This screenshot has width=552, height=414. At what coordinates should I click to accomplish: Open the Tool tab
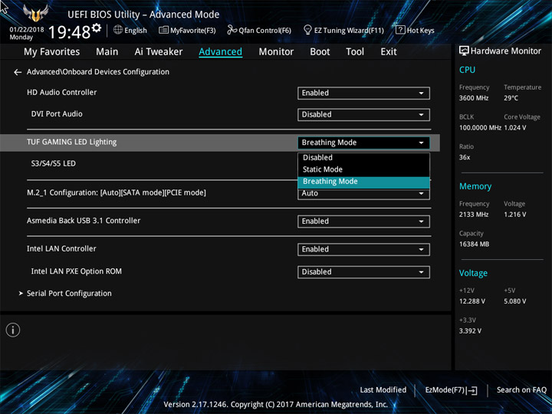click(355, 52)
